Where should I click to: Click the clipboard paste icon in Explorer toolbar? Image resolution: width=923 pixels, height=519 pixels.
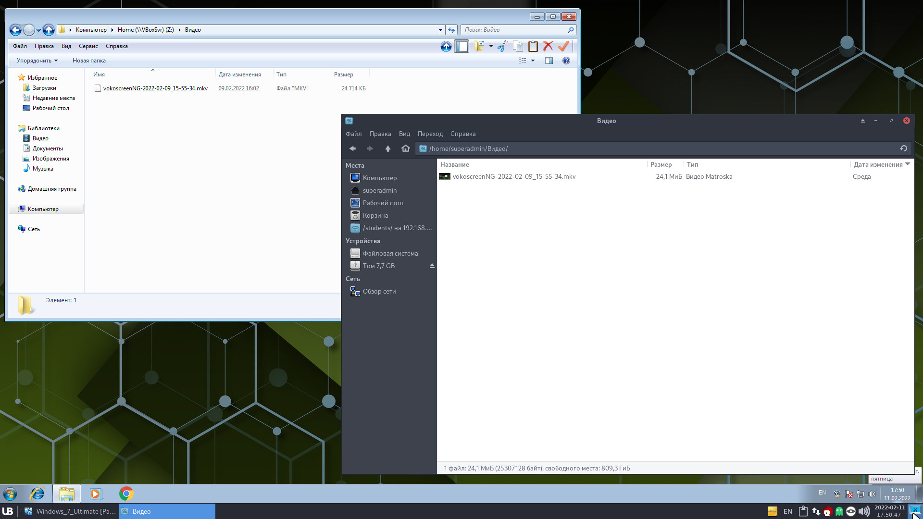point(533,46)
